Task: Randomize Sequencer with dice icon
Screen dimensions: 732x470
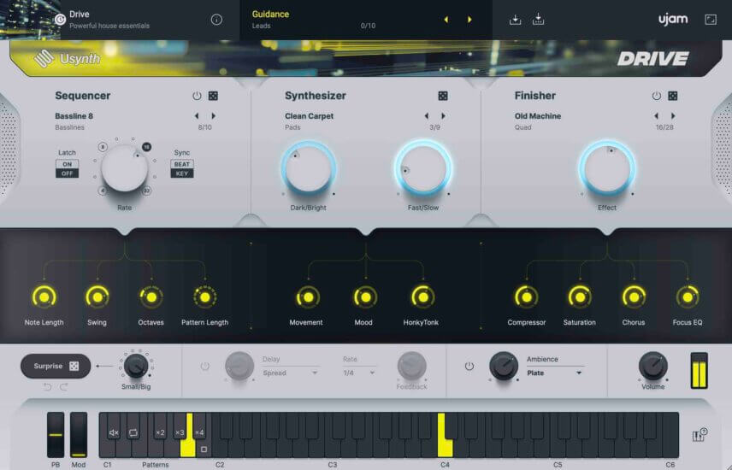Action: (213, 96)
